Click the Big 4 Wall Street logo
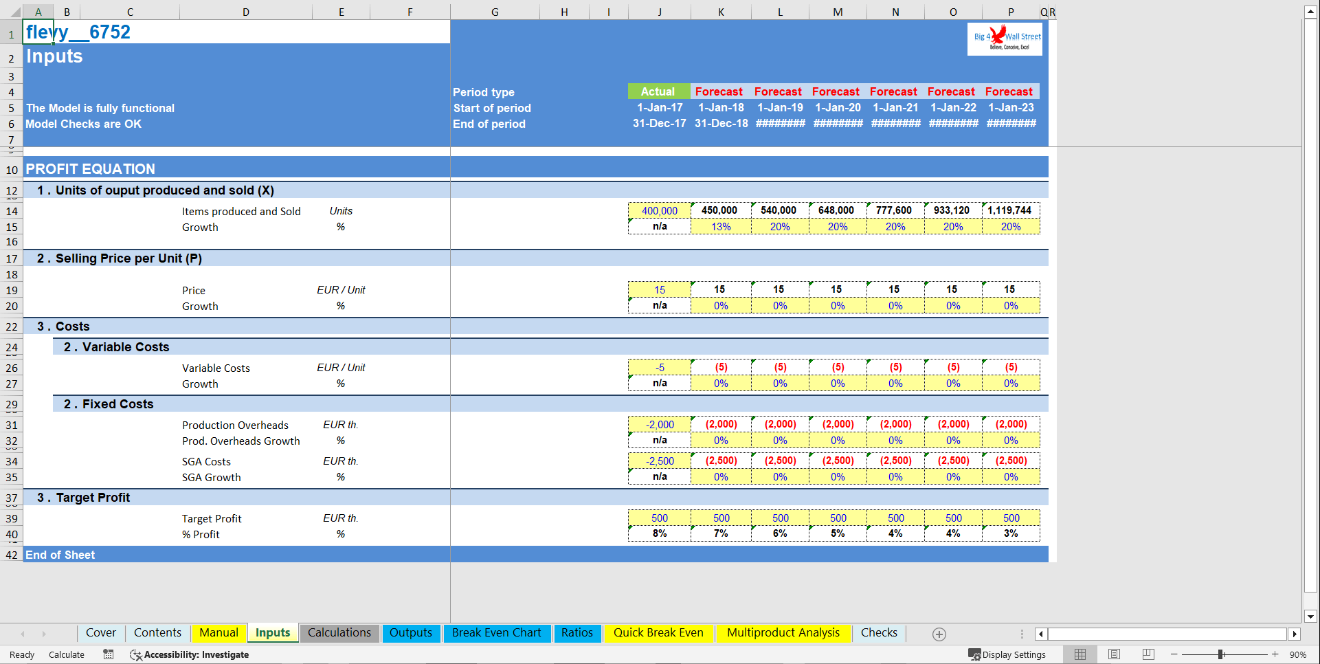 1005,39
